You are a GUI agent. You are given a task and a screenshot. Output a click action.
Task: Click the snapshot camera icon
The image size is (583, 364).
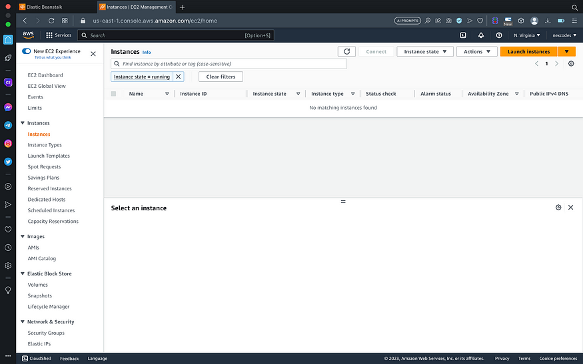coord(448,21)
